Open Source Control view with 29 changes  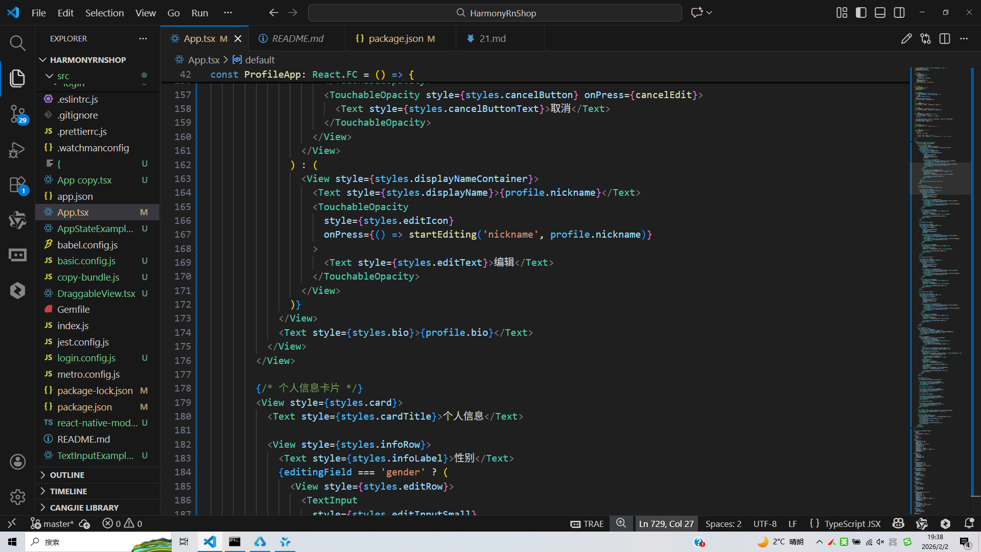click(17, 113)
